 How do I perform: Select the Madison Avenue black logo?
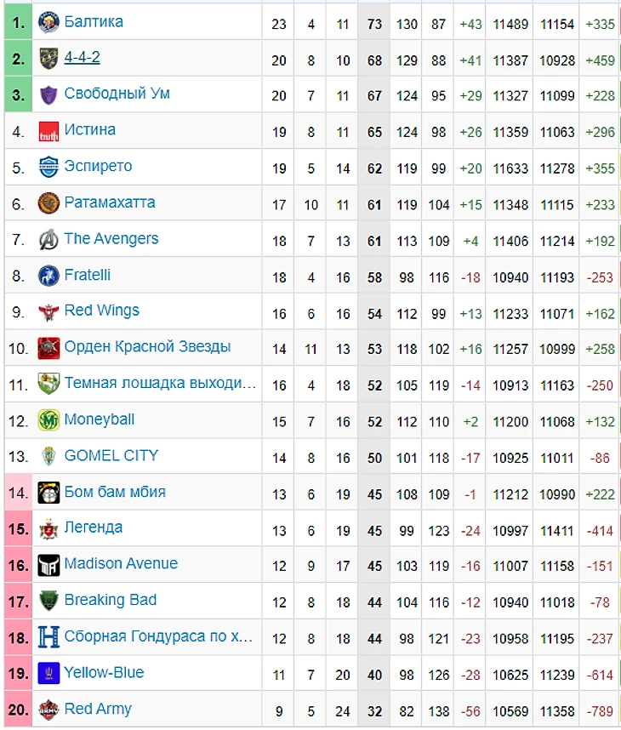coord(48,565)
